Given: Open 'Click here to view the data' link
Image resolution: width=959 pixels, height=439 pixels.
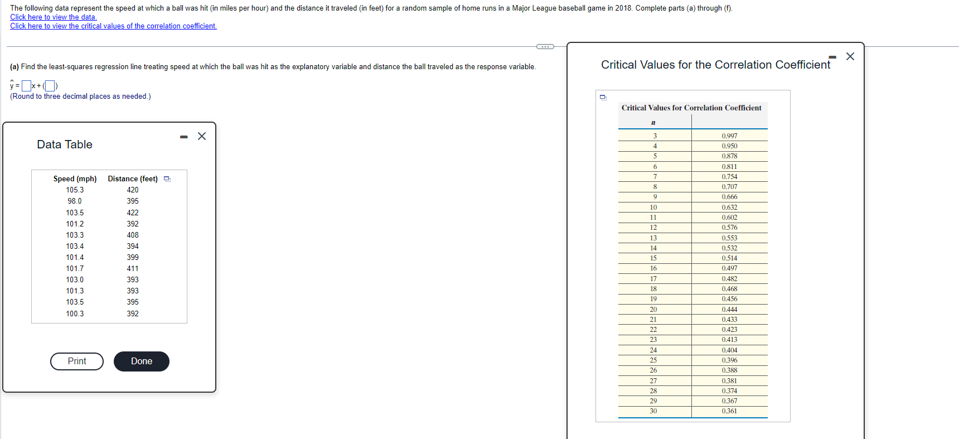Looking at the screenshot, I should (x=54, y=17).
